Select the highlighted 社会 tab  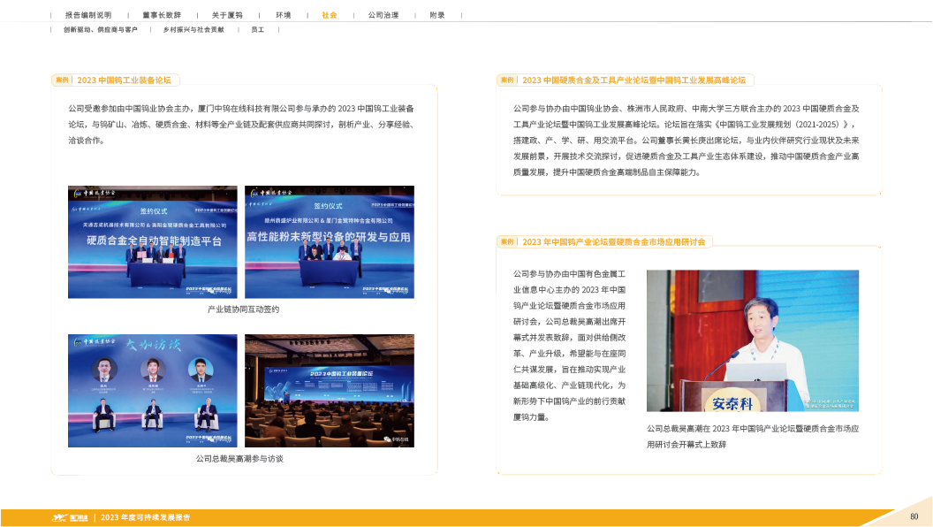tap(329, 15)
